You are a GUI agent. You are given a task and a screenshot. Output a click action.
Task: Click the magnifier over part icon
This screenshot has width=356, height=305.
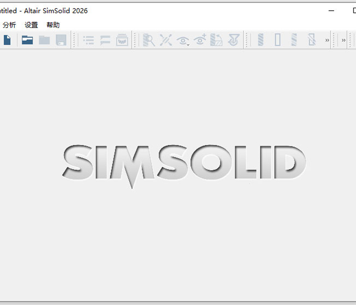point(149,40)
